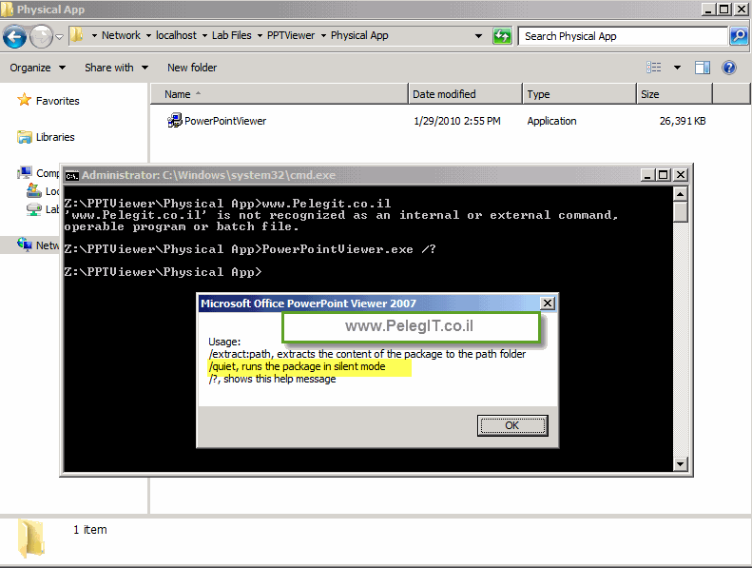Viewport: 752px width, 568px height.
Task: Click the large folder icon in details pane
Action: point(31,539)
